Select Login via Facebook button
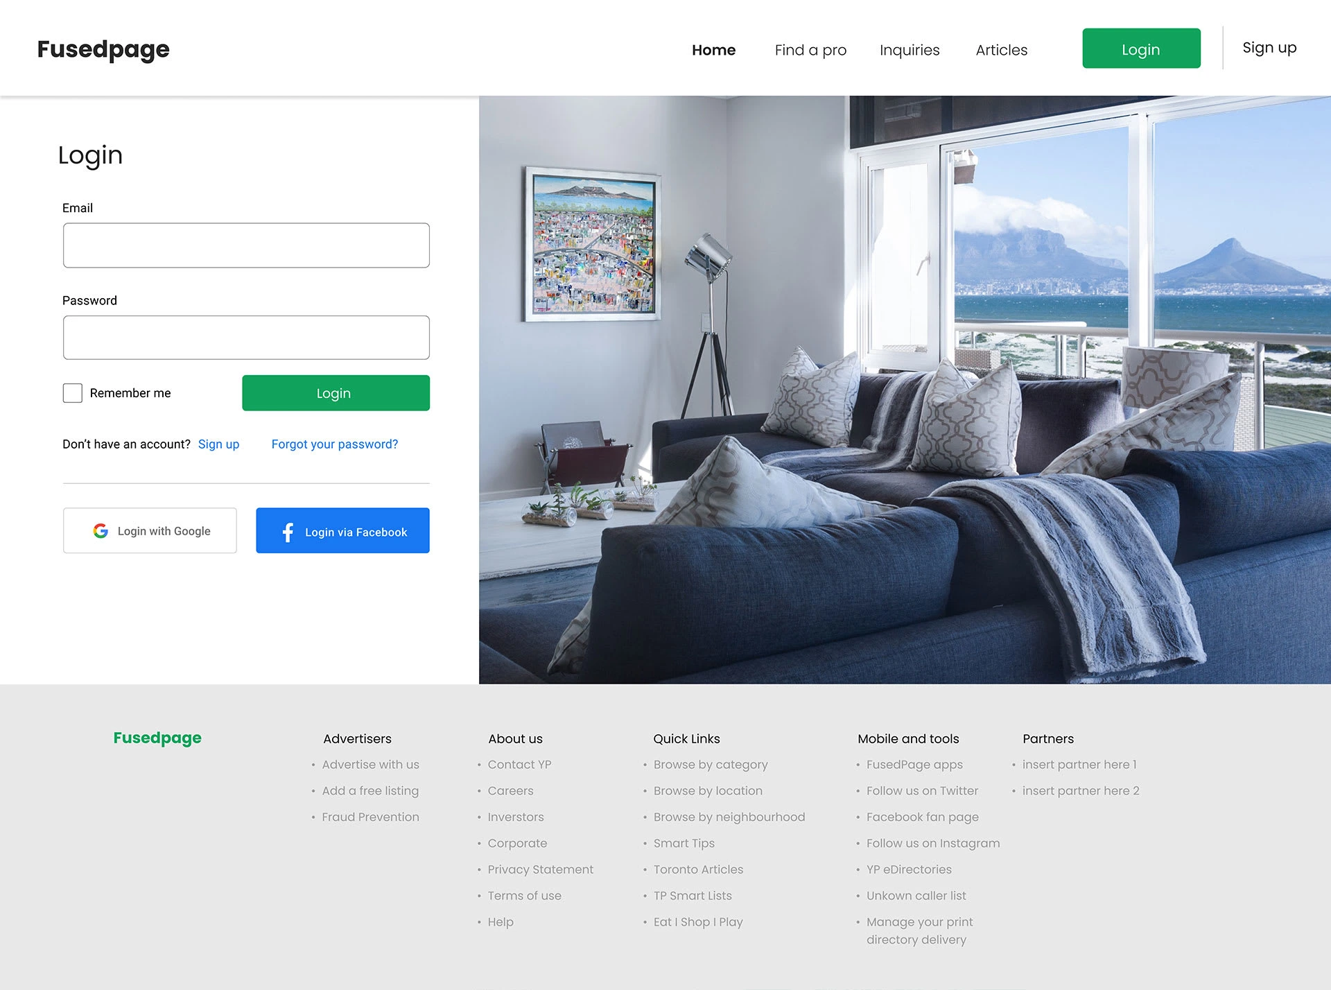The height and width of the screenshot is (990, 1331). click(x=342, y=530)
